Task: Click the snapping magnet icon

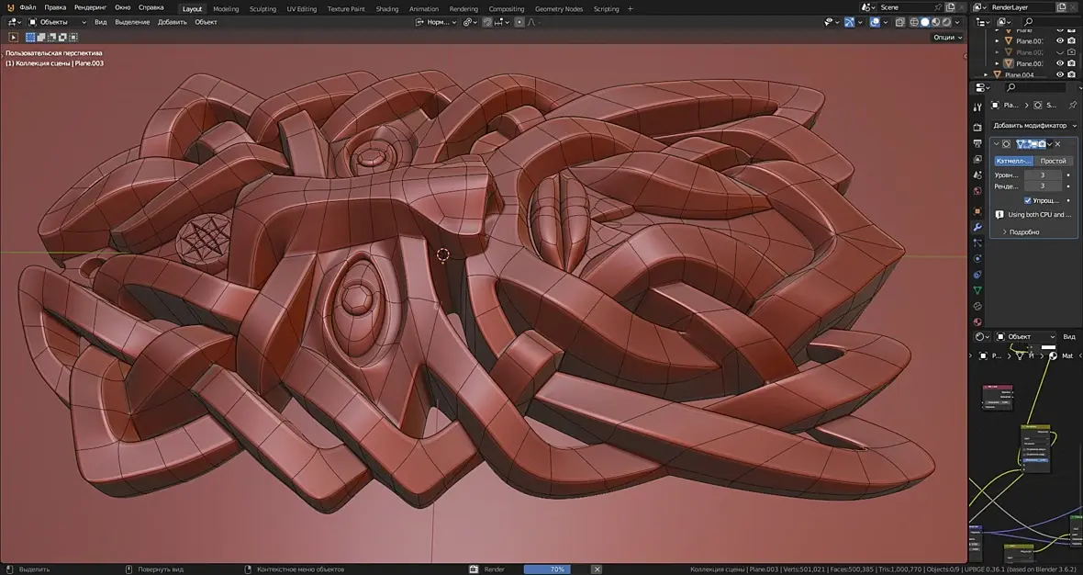Action: tap(487, 22)
